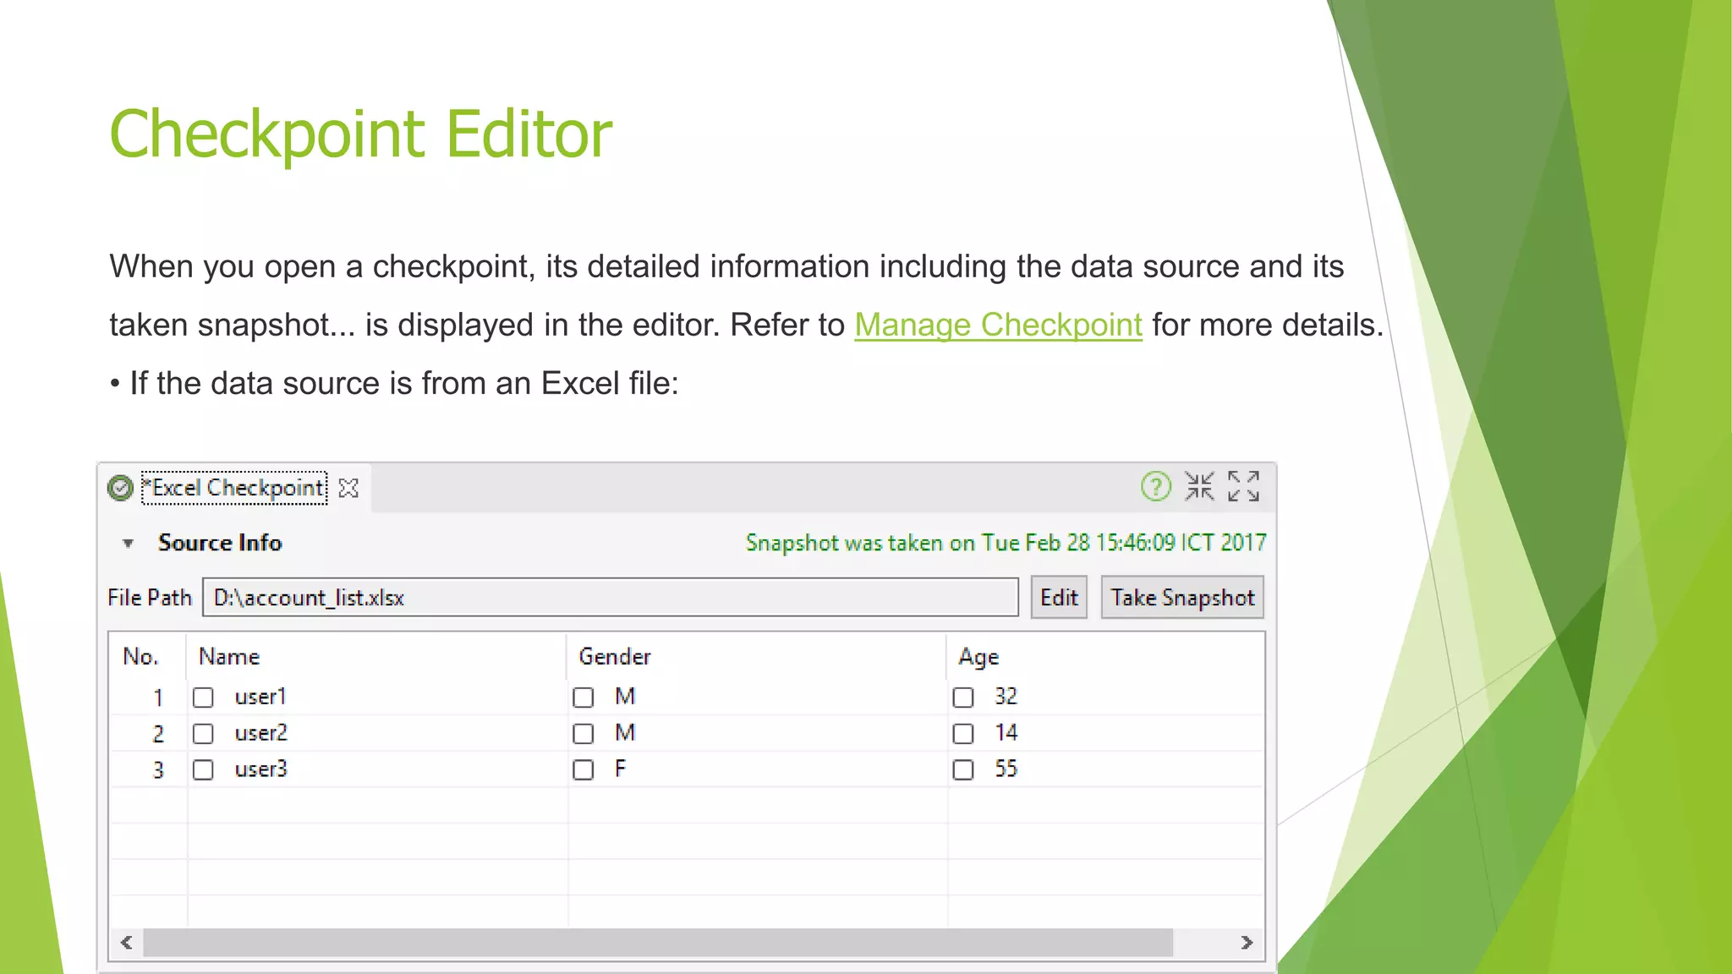Click row number 2 in the table
Viewport: 1732px width, 974px height.
pyautogui.click(x=158, y=734)
